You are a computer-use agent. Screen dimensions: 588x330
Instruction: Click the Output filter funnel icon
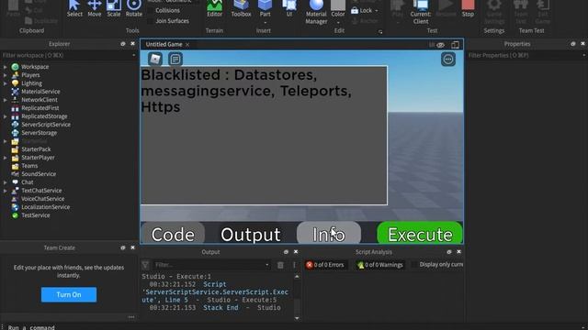coord(145,265)
